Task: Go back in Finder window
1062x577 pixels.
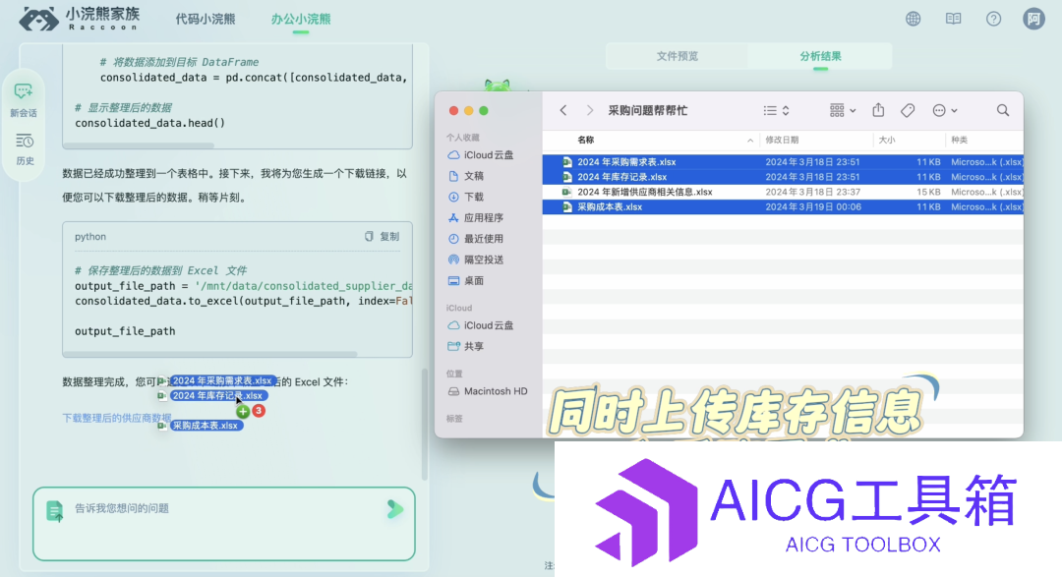Action: click(563, 110)
